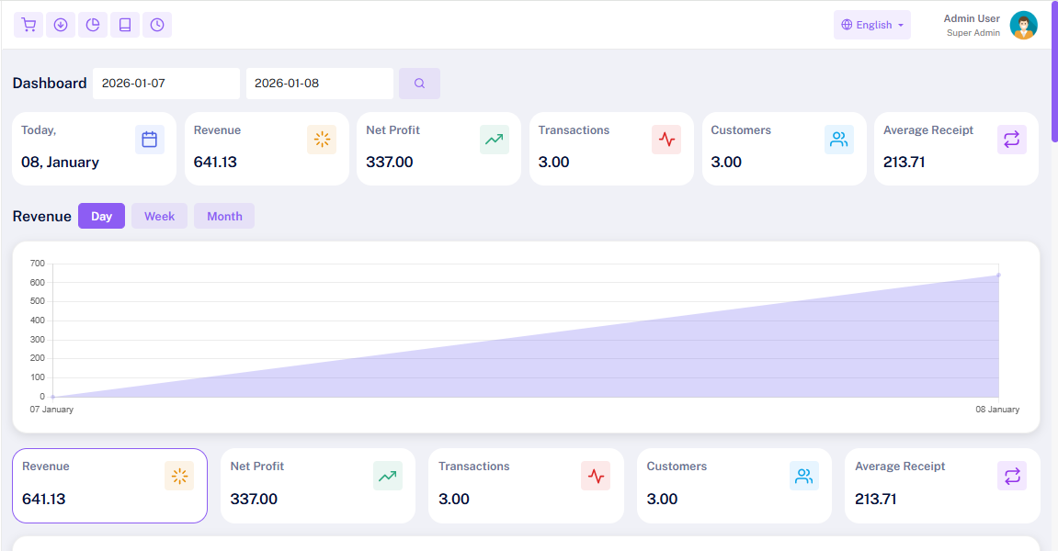
Task: Open the Admin User account menu
Action: [972, 25]
